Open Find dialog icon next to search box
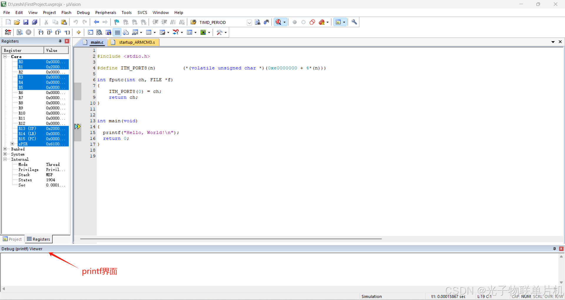Screen dimensions: 565x300 (x=257, y=22)
